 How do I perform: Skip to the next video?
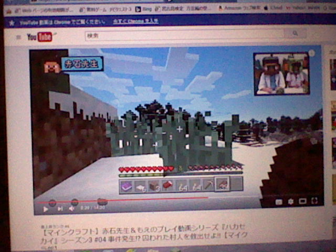(60, 208)
